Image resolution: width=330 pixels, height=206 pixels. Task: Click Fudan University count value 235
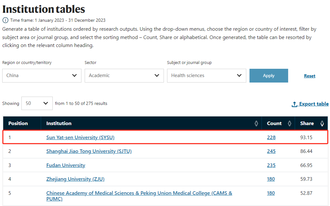click(271, 165)
